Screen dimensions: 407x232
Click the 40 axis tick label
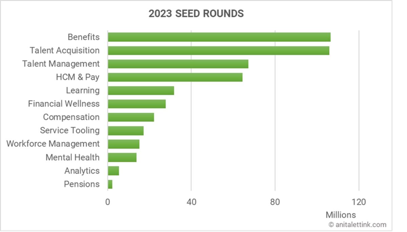pos(191,202)
